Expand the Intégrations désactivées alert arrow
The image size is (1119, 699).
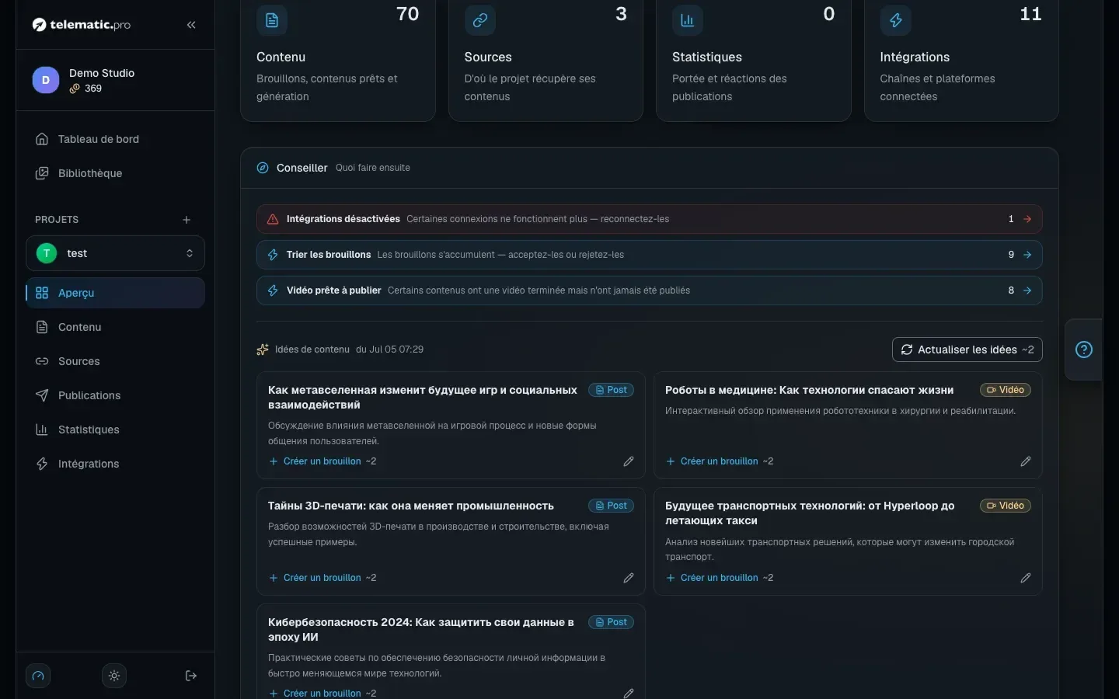click(x=1027, y=219)
